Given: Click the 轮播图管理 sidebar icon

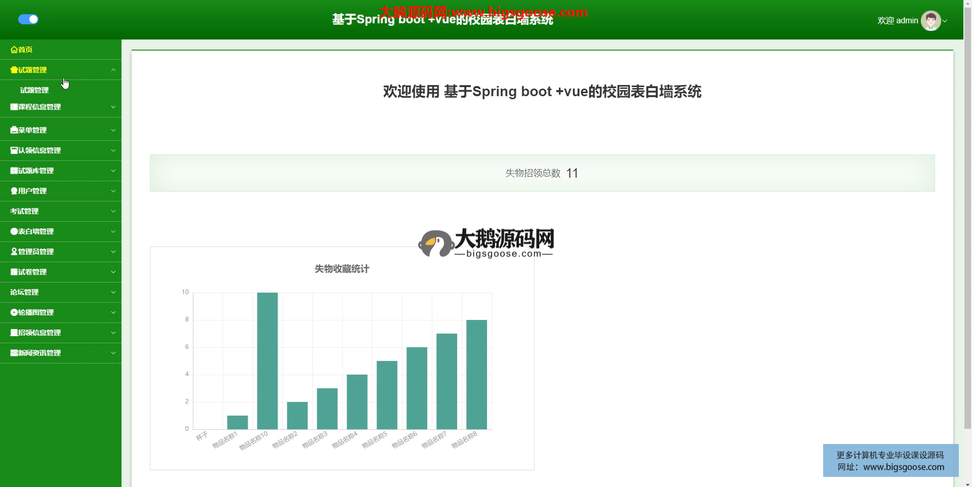Looking at the screenshot, I should point(14,312).
